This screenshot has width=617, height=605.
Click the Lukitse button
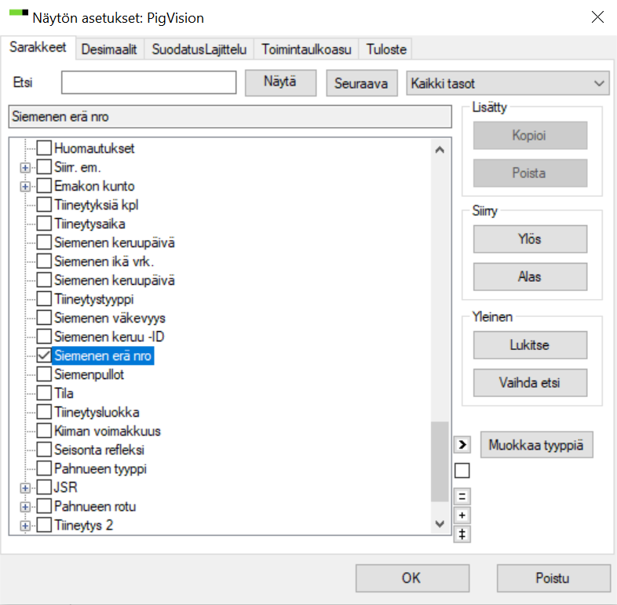pos(530,345)
